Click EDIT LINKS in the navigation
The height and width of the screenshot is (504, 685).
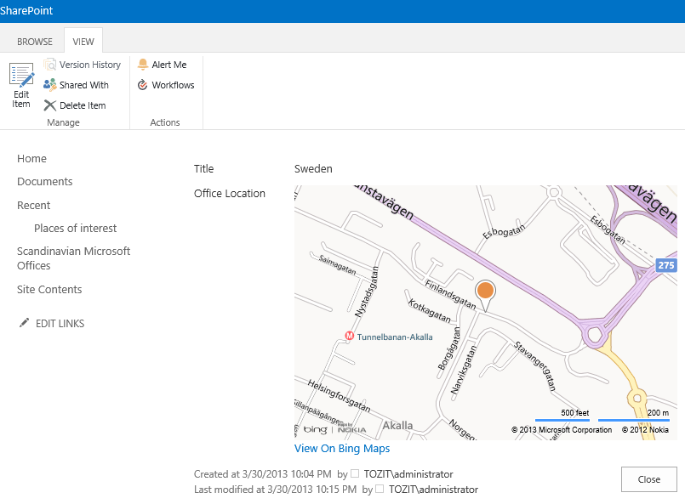tap(60, 323)
